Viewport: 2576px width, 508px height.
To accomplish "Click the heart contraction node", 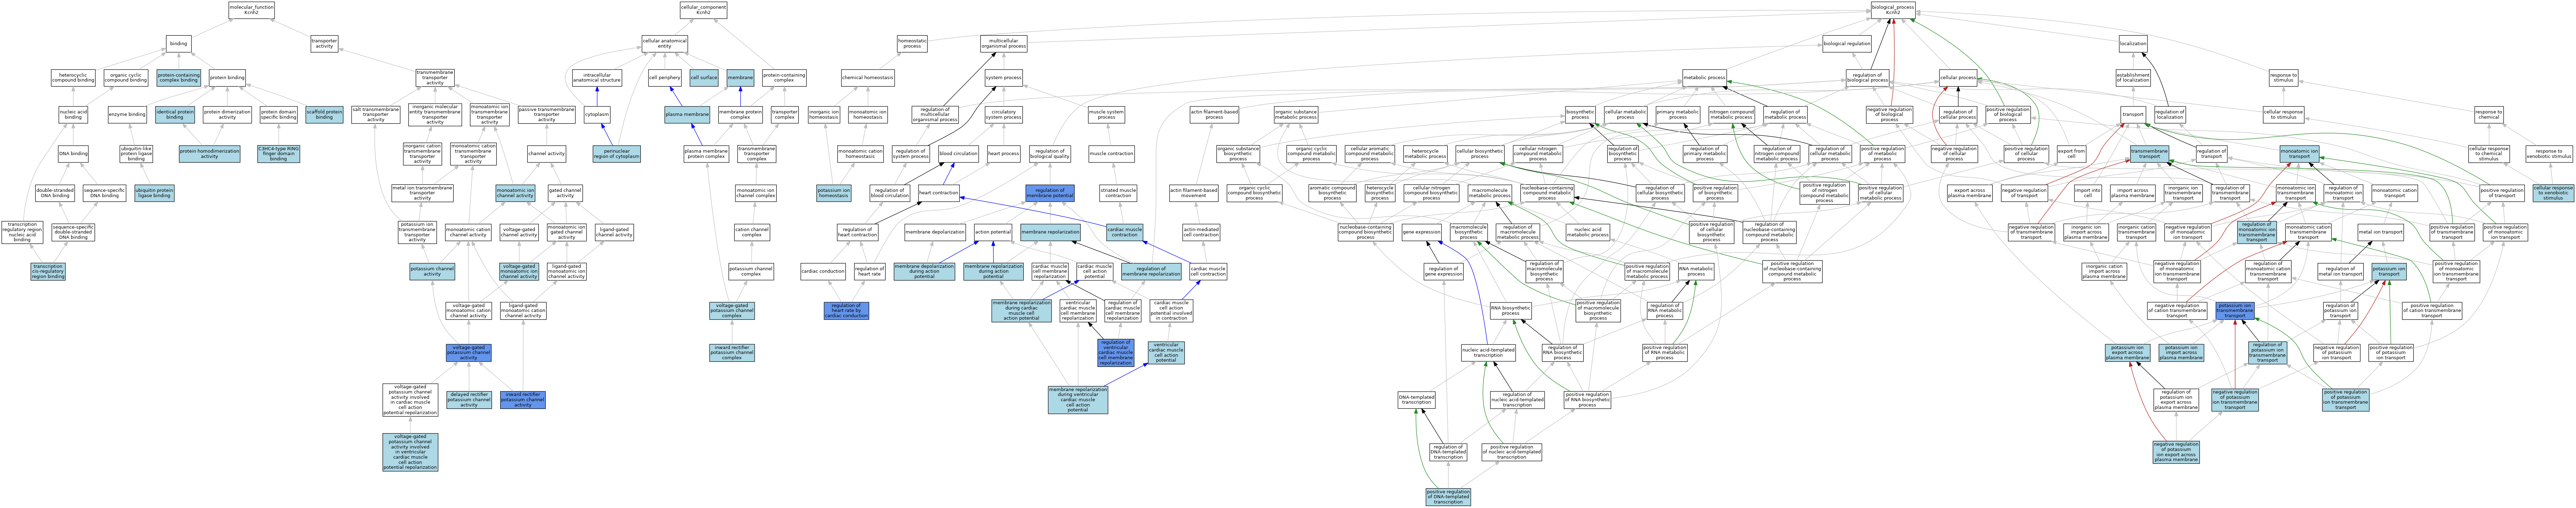I will (x=938, y=193).
